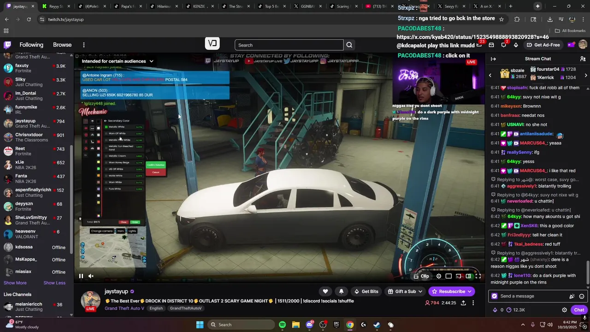Click the purple Chat send button
This screenshot has width=590, height=332.
pos(579,310)
